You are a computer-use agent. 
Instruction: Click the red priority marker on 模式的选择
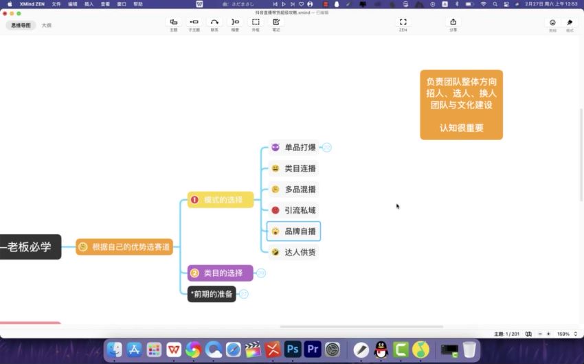pyautogui.click(x=194, y=200)
